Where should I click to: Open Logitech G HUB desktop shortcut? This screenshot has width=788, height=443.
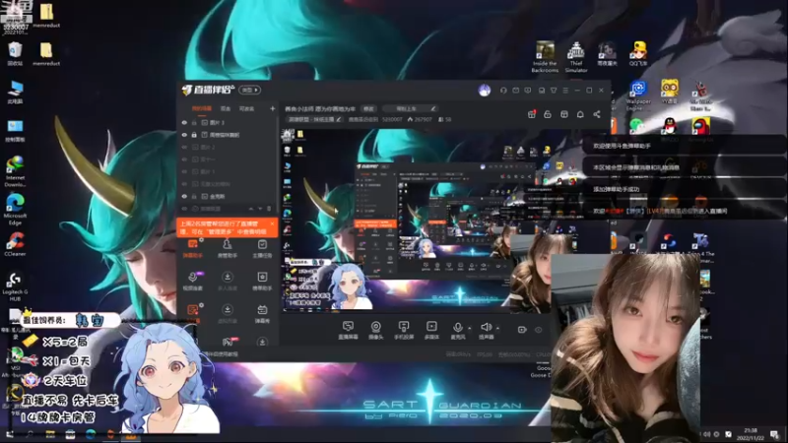(x=15, y=286)
